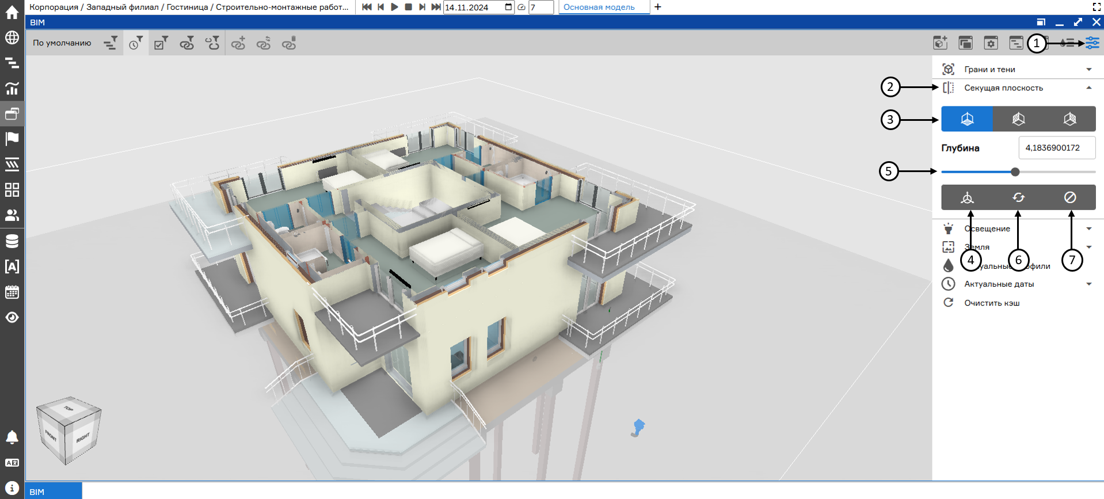Click the Глубина depth slider handle
1104x499 pixels.
pyautogui.click(x=1015, y=172)
